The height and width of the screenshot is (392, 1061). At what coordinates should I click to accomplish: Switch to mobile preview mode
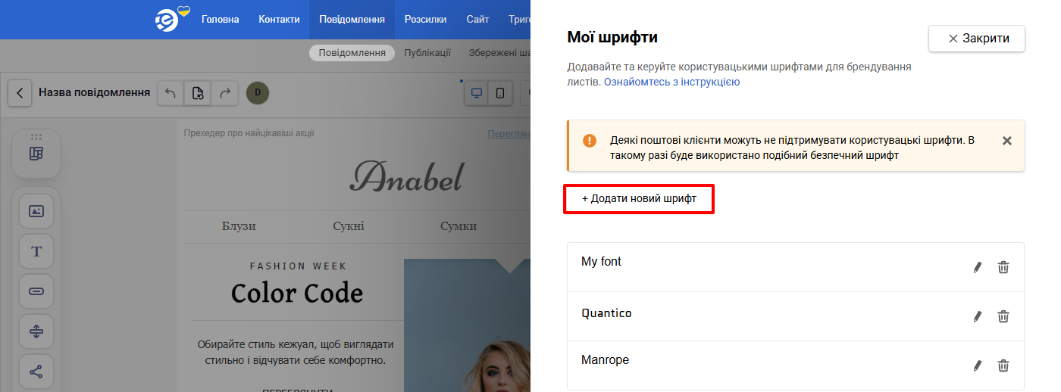pyautogui.click(x=500, y=93)
